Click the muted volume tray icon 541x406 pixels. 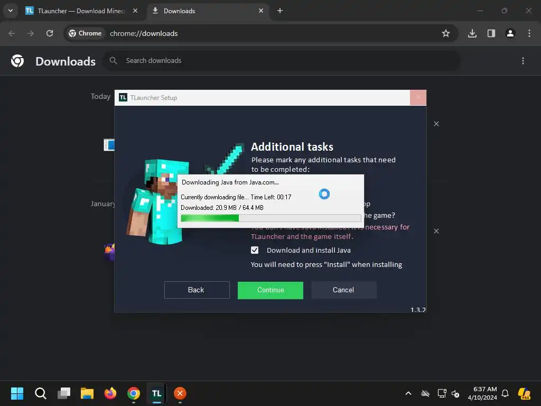[455, 393]
